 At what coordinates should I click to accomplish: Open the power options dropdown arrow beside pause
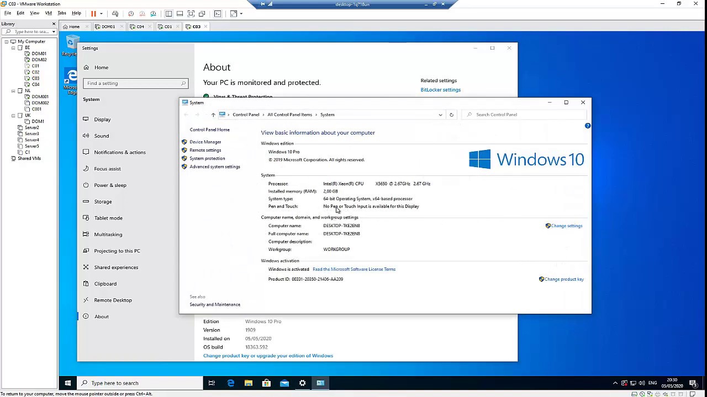101,13
